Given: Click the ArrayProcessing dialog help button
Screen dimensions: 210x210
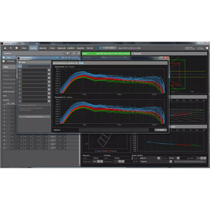Looking at the screenshot, I should click(x=161, y=58).
